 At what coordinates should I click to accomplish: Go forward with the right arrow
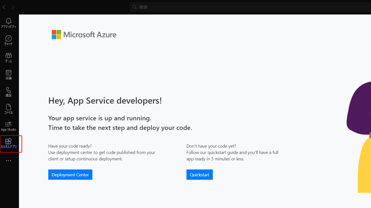13,7
